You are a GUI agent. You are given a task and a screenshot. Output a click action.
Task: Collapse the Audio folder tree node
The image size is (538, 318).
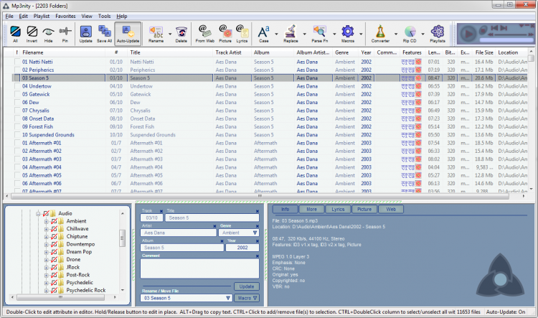click(x=38, y=214)
